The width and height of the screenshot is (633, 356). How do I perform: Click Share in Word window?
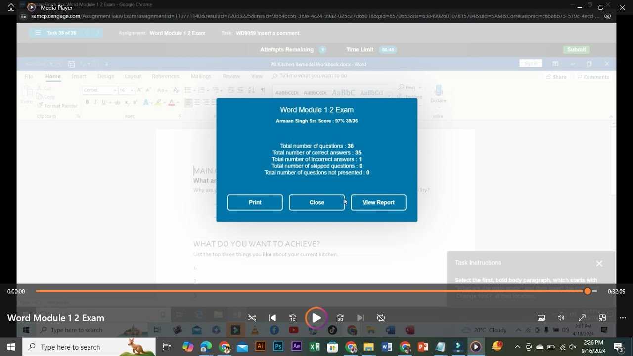click(556, 77)
